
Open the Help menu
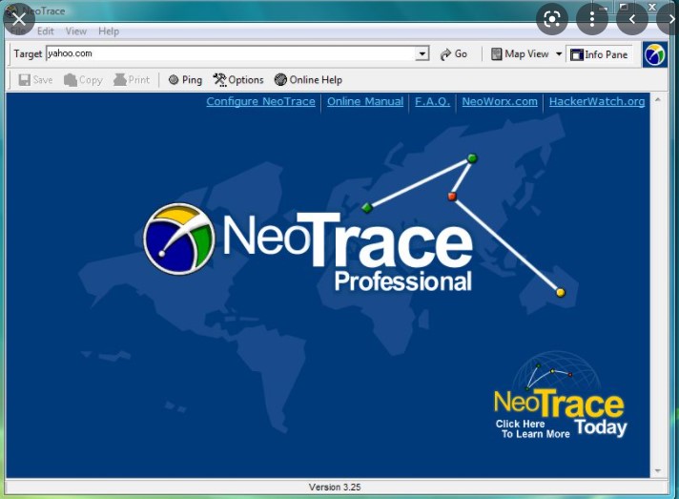109,31
